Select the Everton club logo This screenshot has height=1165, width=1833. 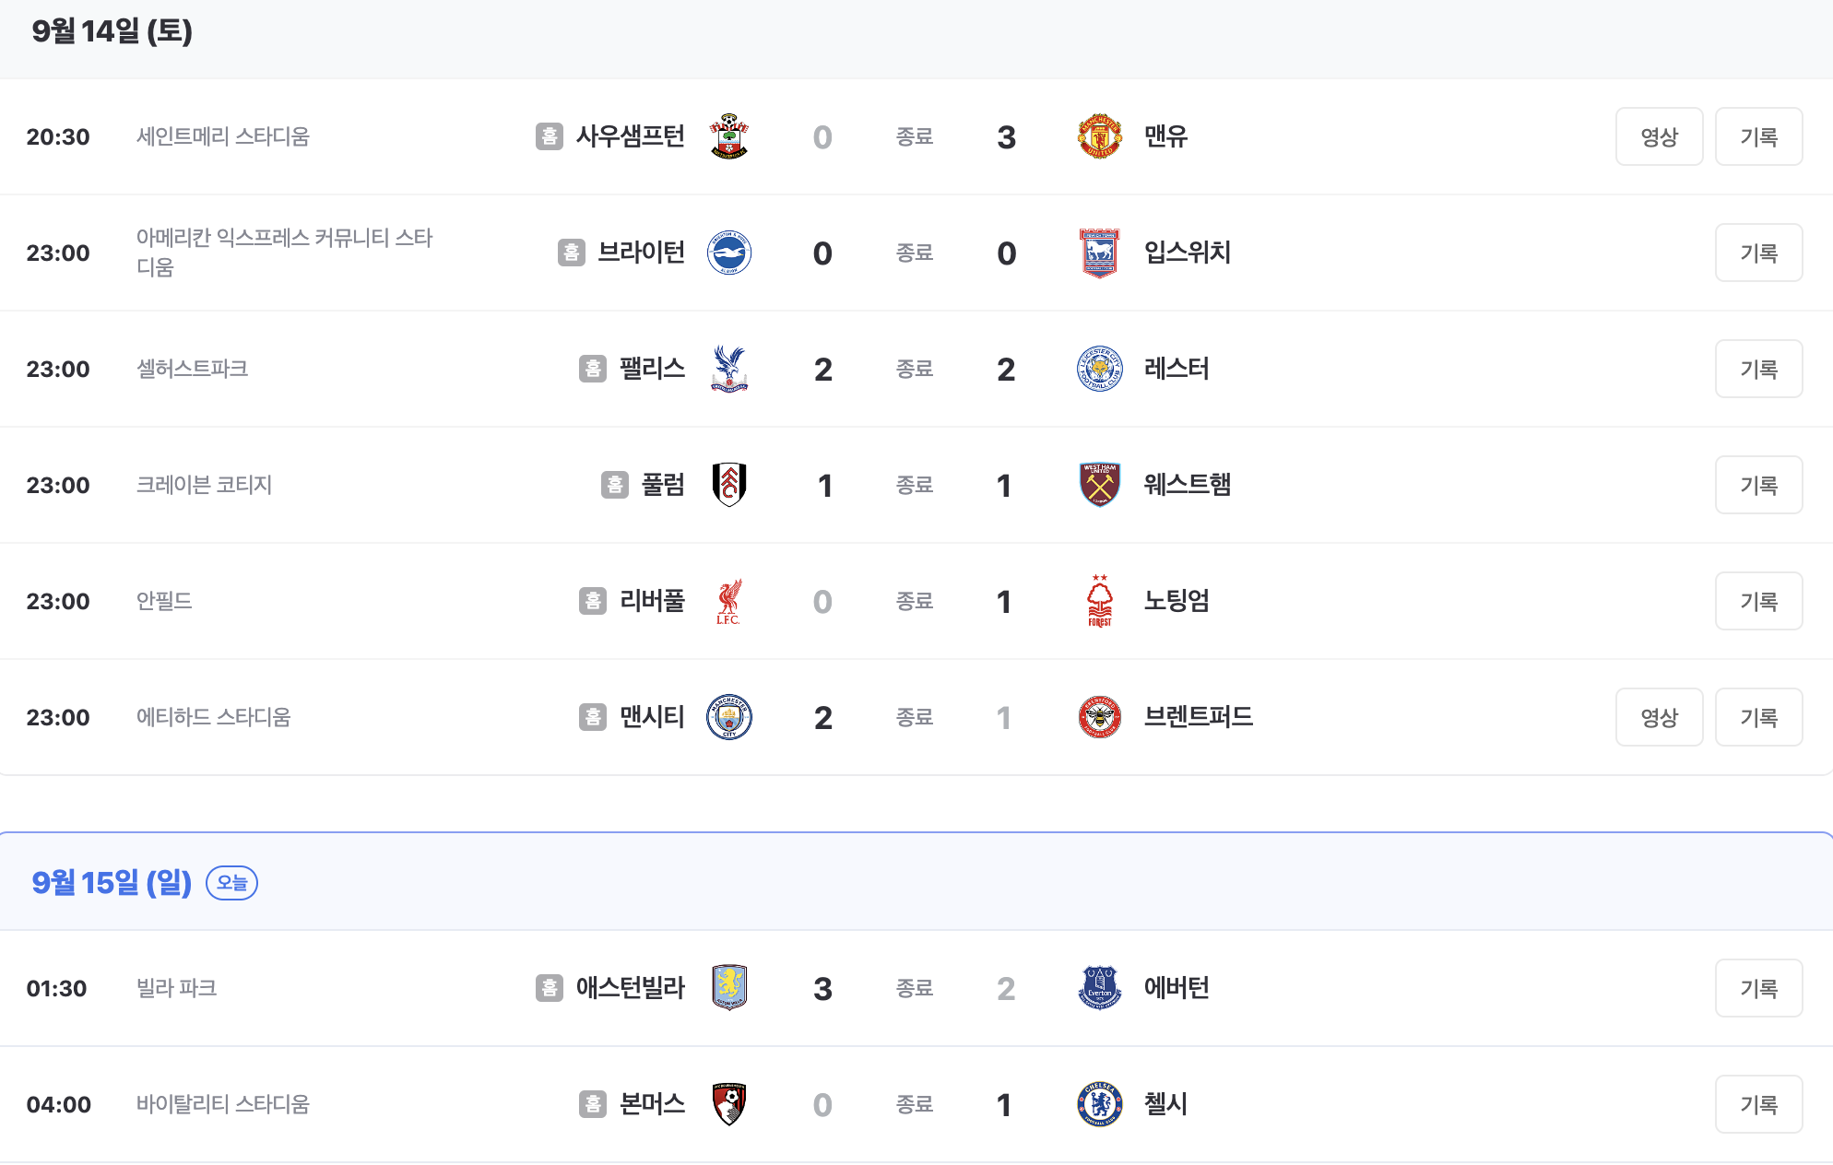click(x=1099, y=988)
